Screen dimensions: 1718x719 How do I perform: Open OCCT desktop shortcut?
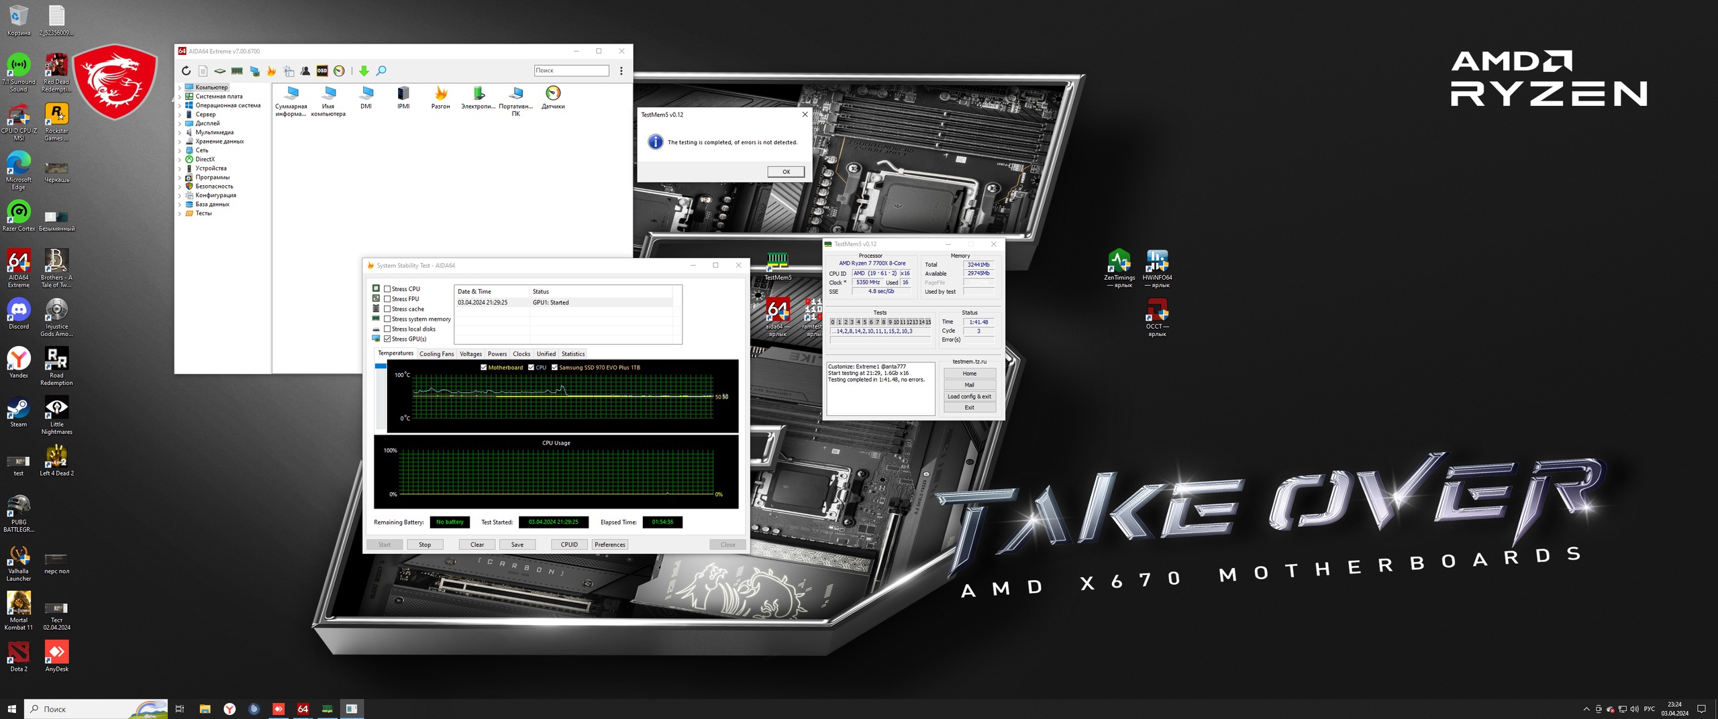tap(1157, 317)
